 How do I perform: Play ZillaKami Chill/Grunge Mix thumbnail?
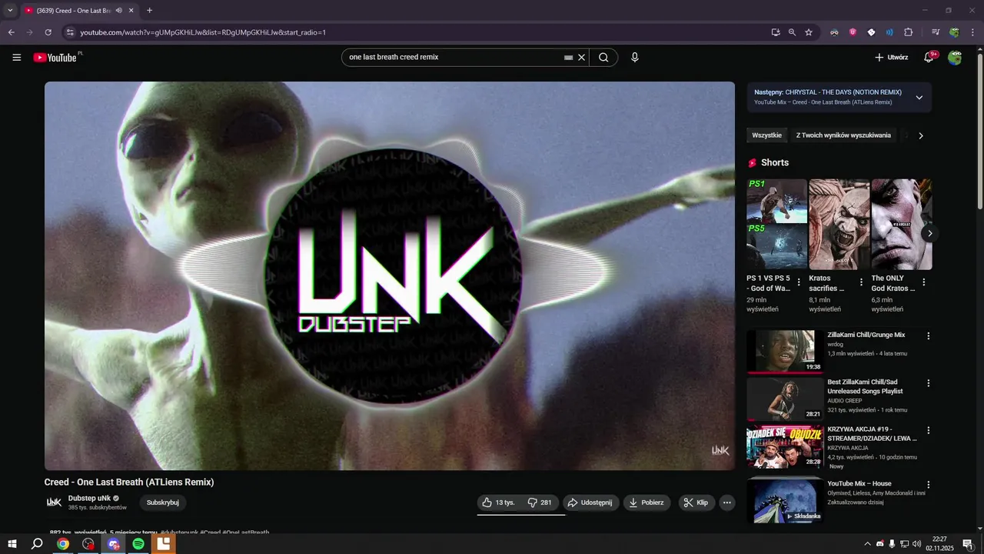pyautogui.click(x=784, y=352)
